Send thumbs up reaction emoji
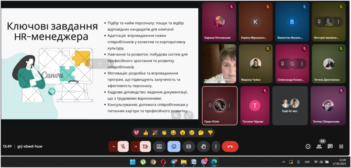This screenshot has height=168, width=351. click(x=146, y=133)
